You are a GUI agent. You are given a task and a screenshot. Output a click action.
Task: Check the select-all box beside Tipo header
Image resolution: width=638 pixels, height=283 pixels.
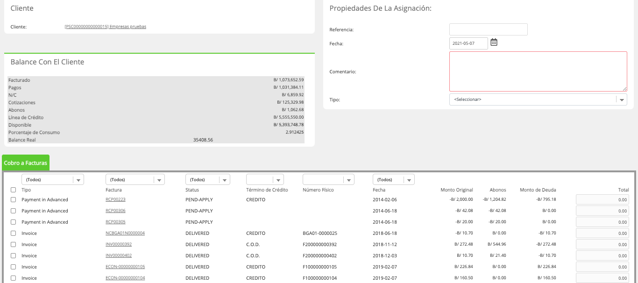click(x=13, y=190)
